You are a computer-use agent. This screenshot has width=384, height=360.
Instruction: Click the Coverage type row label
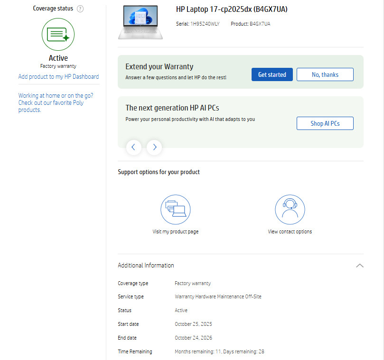pyautogui.click(x=133, y=283)
